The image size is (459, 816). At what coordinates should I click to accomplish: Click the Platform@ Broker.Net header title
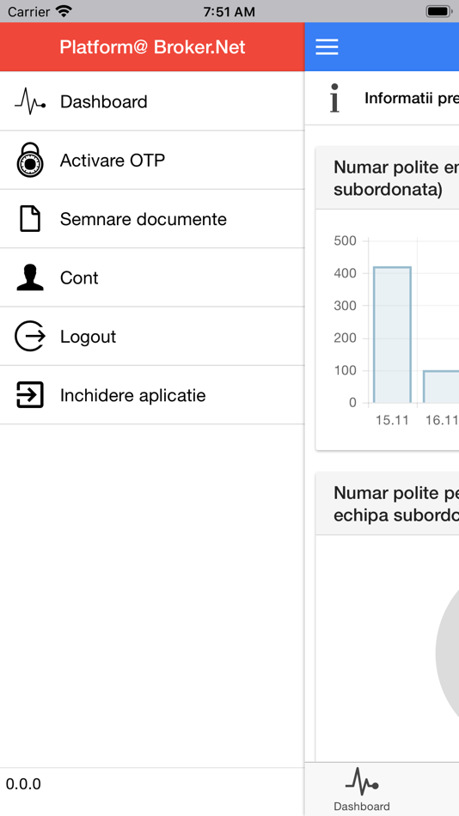click(152, 47)
